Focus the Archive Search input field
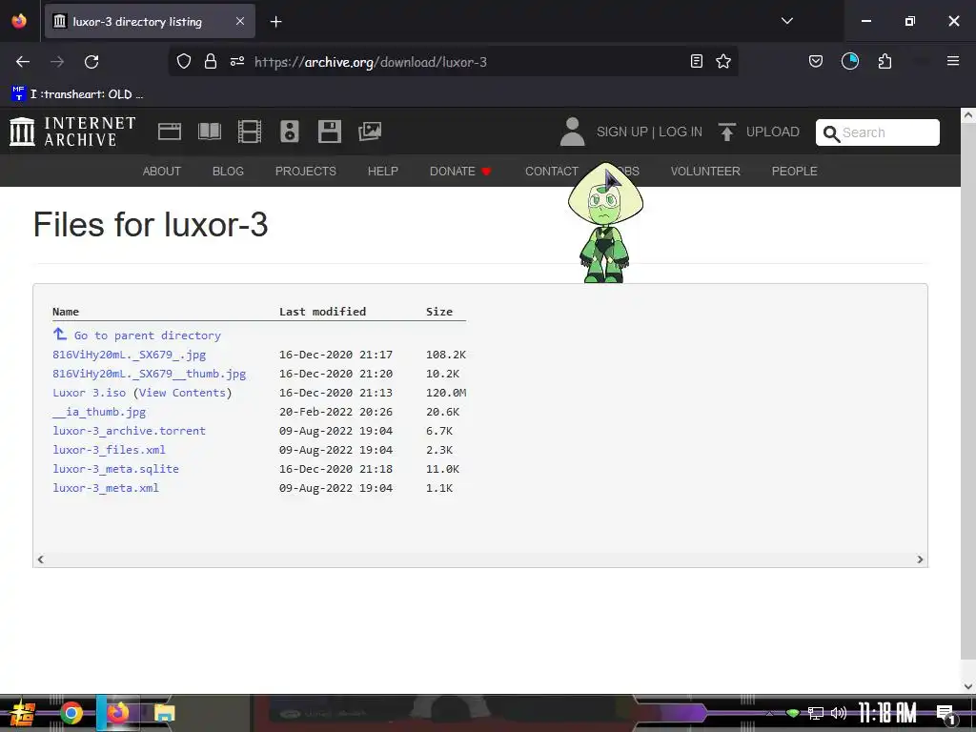 tap(877, 132)
